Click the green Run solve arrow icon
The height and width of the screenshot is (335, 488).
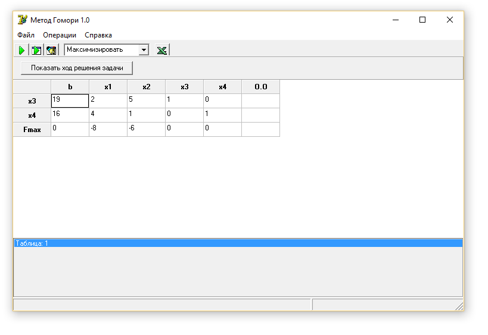(21, 50)
